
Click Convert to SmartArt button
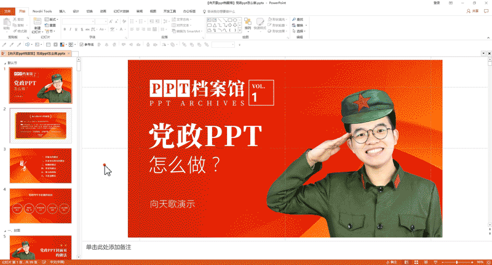(x=187, y=31)
